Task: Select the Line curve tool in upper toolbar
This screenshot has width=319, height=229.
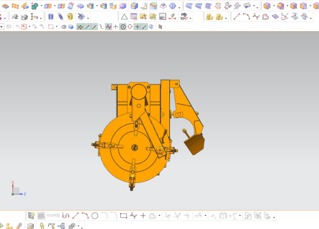Action: point(237,17)
